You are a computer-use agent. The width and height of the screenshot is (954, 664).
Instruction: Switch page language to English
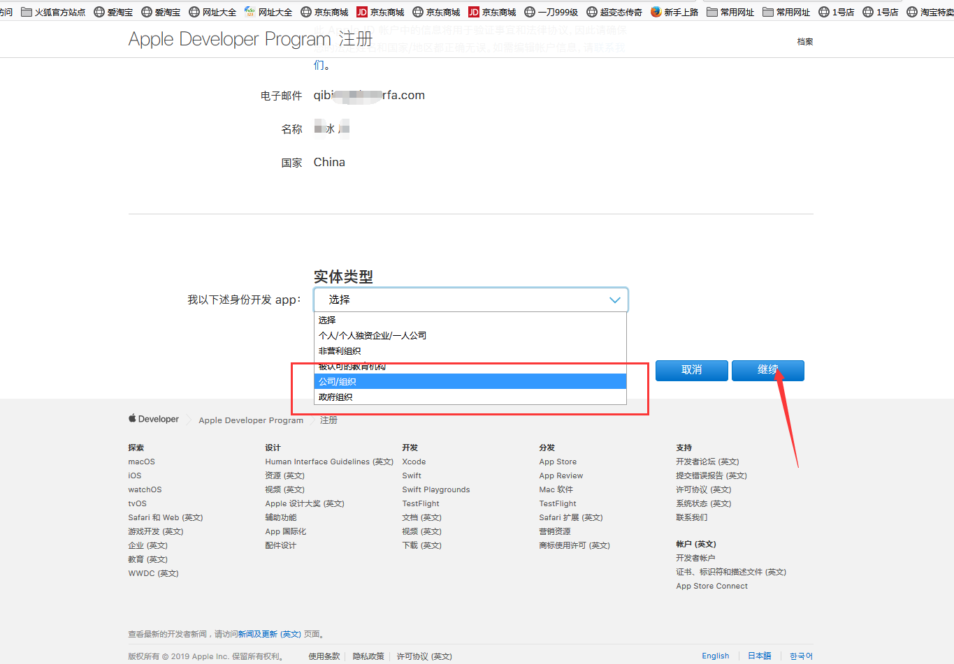pyautogui.click(x=715, y=656)
